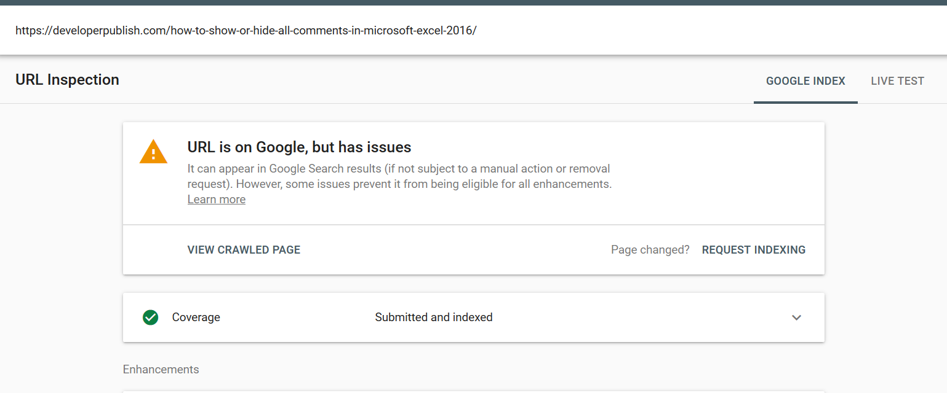
Task: Click VIEW CRAWLED PAGE
Action: 244,249
